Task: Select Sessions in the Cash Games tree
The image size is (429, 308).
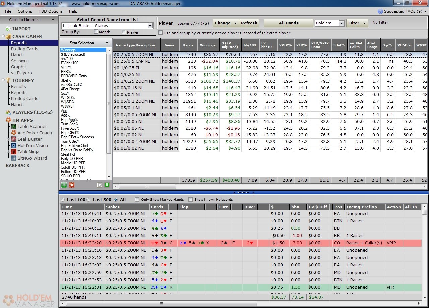Action: [x=20, y=61]
